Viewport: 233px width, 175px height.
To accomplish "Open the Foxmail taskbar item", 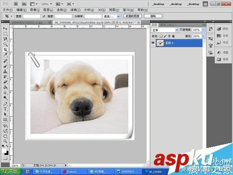I will (73, 172).
